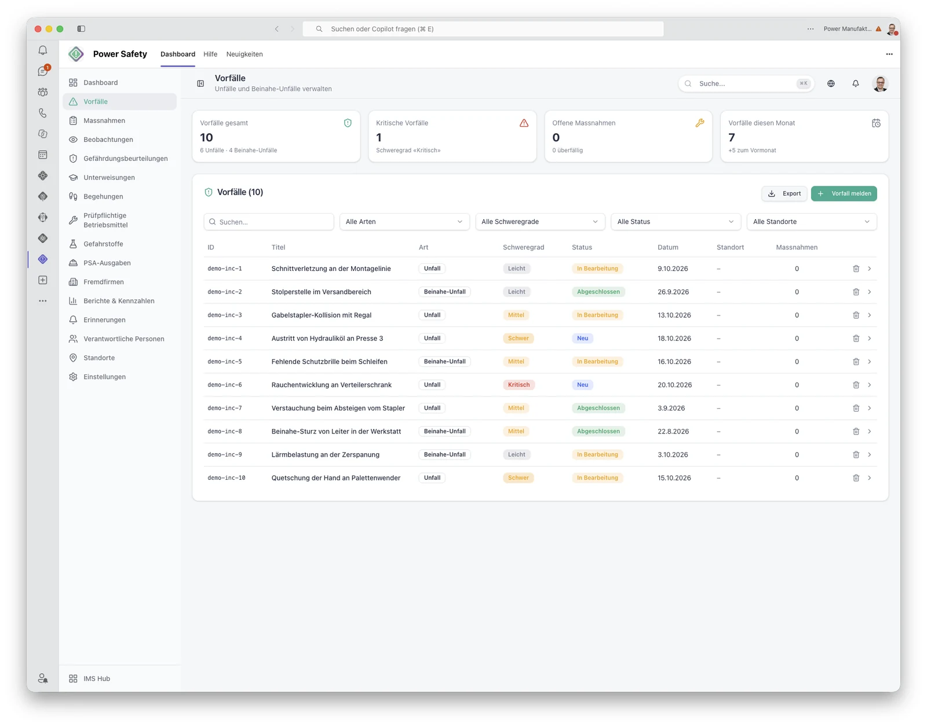Click the language globe icon
The image size is (927, 727).
(x=831, y=83)
